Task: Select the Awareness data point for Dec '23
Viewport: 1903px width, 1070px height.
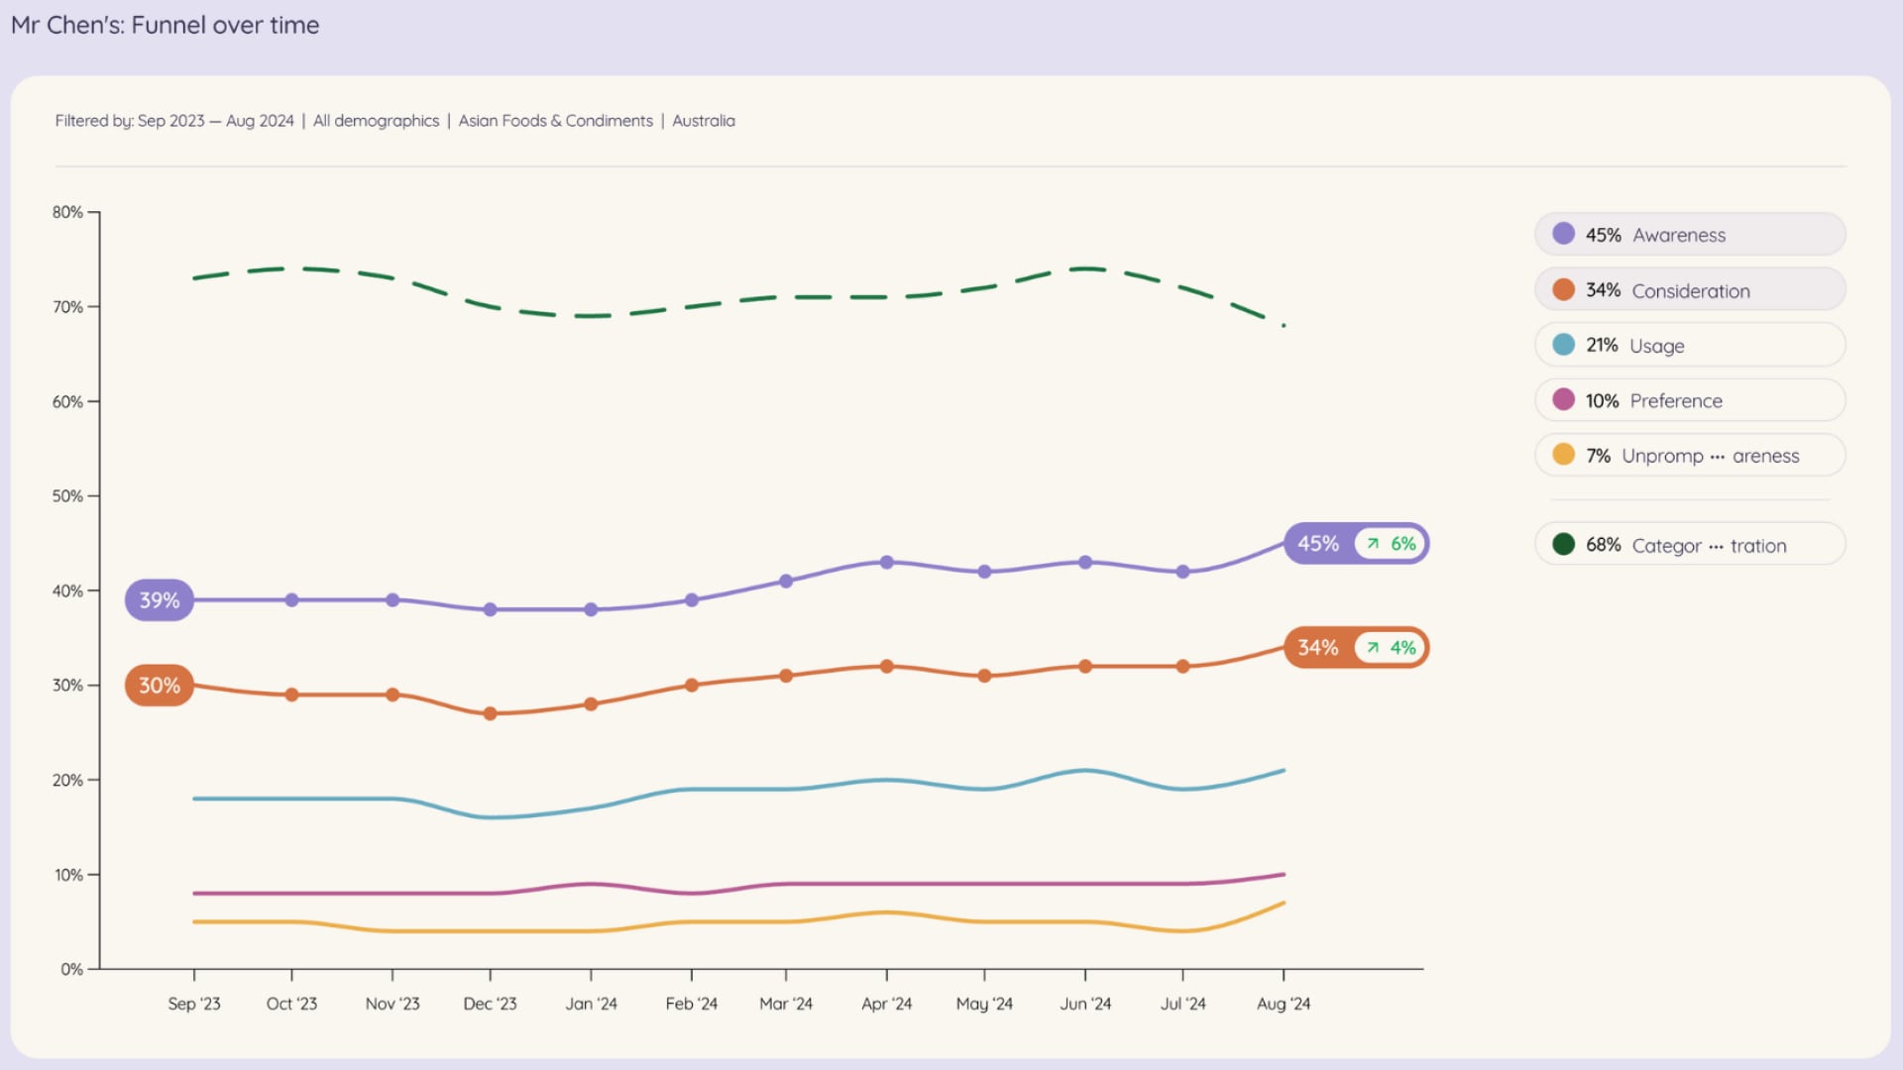Action: tap(490, 610)
